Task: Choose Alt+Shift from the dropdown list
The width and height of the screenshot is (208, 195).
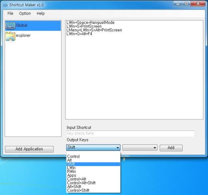Action: tap(93, 187)
